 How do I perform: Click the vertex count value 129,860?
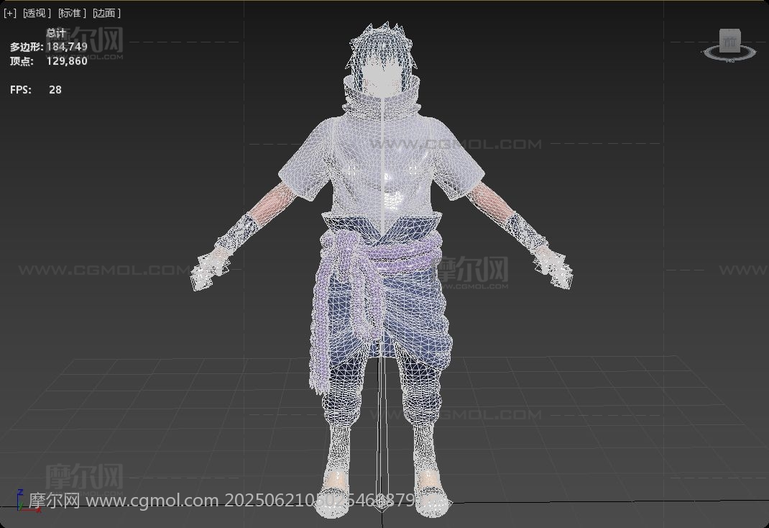pyautogui.click(x=67, y=61)
